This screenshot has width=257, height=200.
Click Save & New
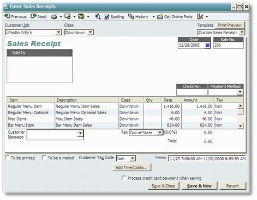pos(199,186)
